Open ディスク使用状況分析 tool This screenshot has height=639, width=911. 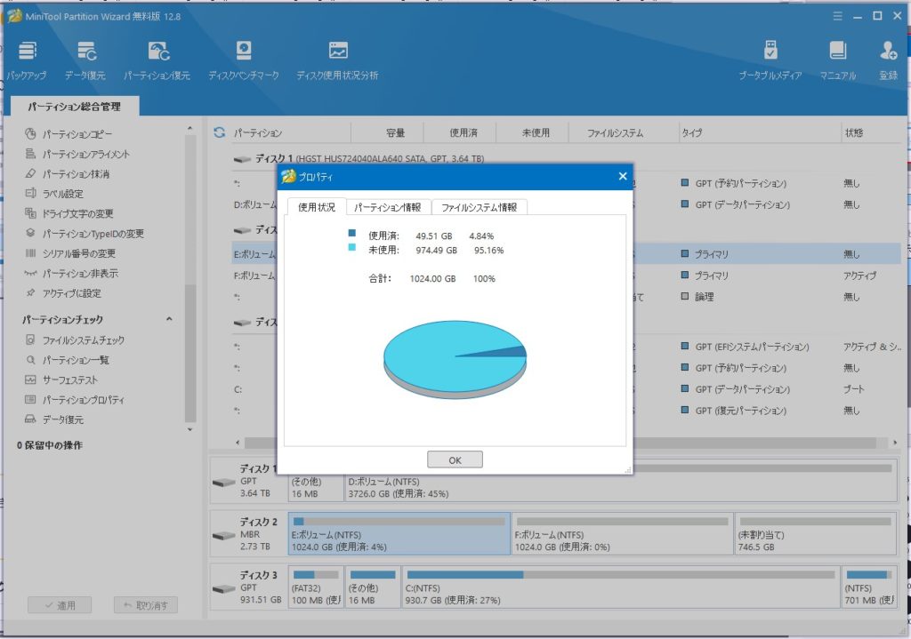point(337,52)
